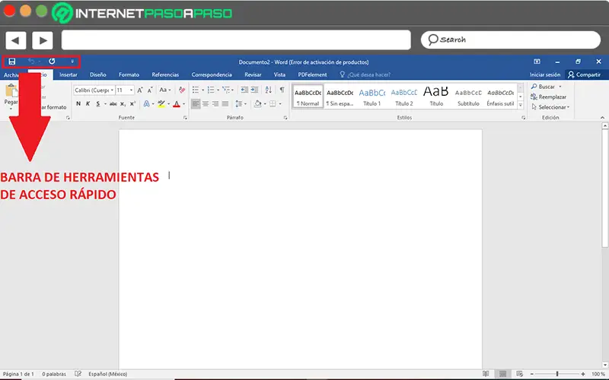The height and width of the screenshot is (380, 609).
Task: Click the Español (México) language indicator
Action: click(107, 374)
